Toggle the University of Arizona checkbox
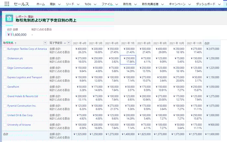 click(5, 125)
